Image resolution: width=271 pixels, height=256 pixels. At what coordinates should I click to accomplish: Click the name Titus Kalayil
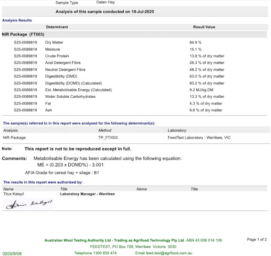pos(15,194)
